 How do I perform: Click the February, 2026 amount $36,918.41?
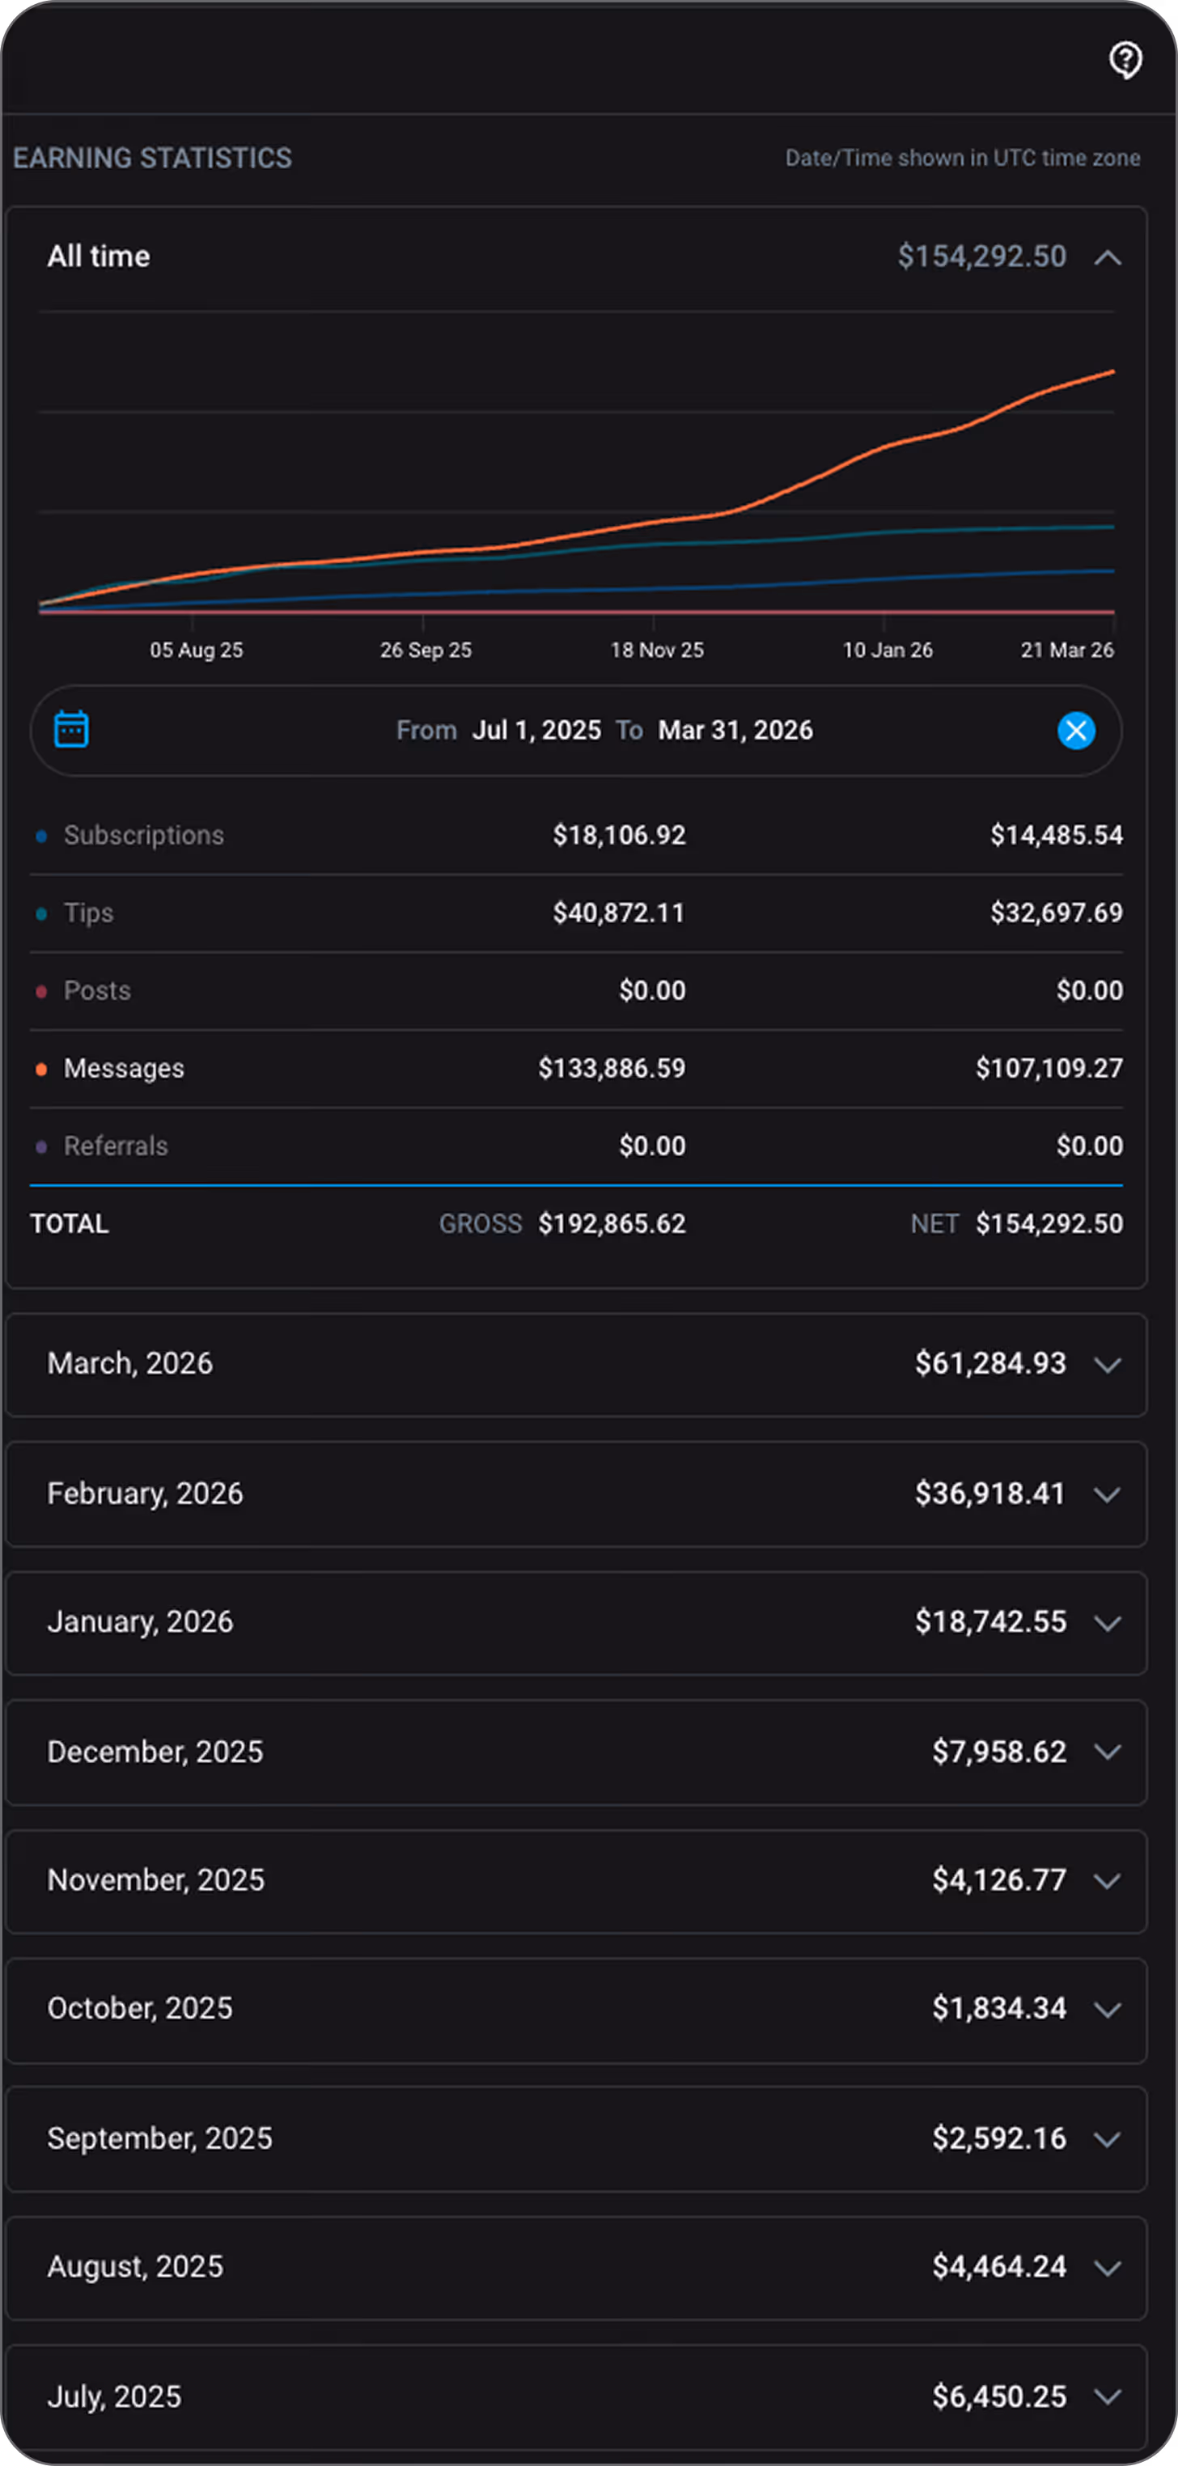pos(990,1494)
